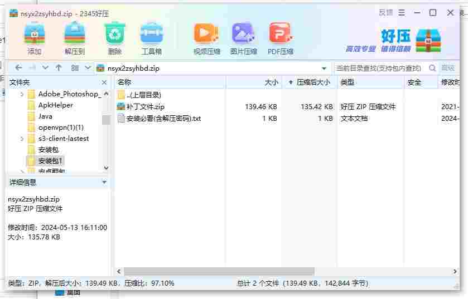
Task: Select the ApkHelper folder
Action: (56, 105)
